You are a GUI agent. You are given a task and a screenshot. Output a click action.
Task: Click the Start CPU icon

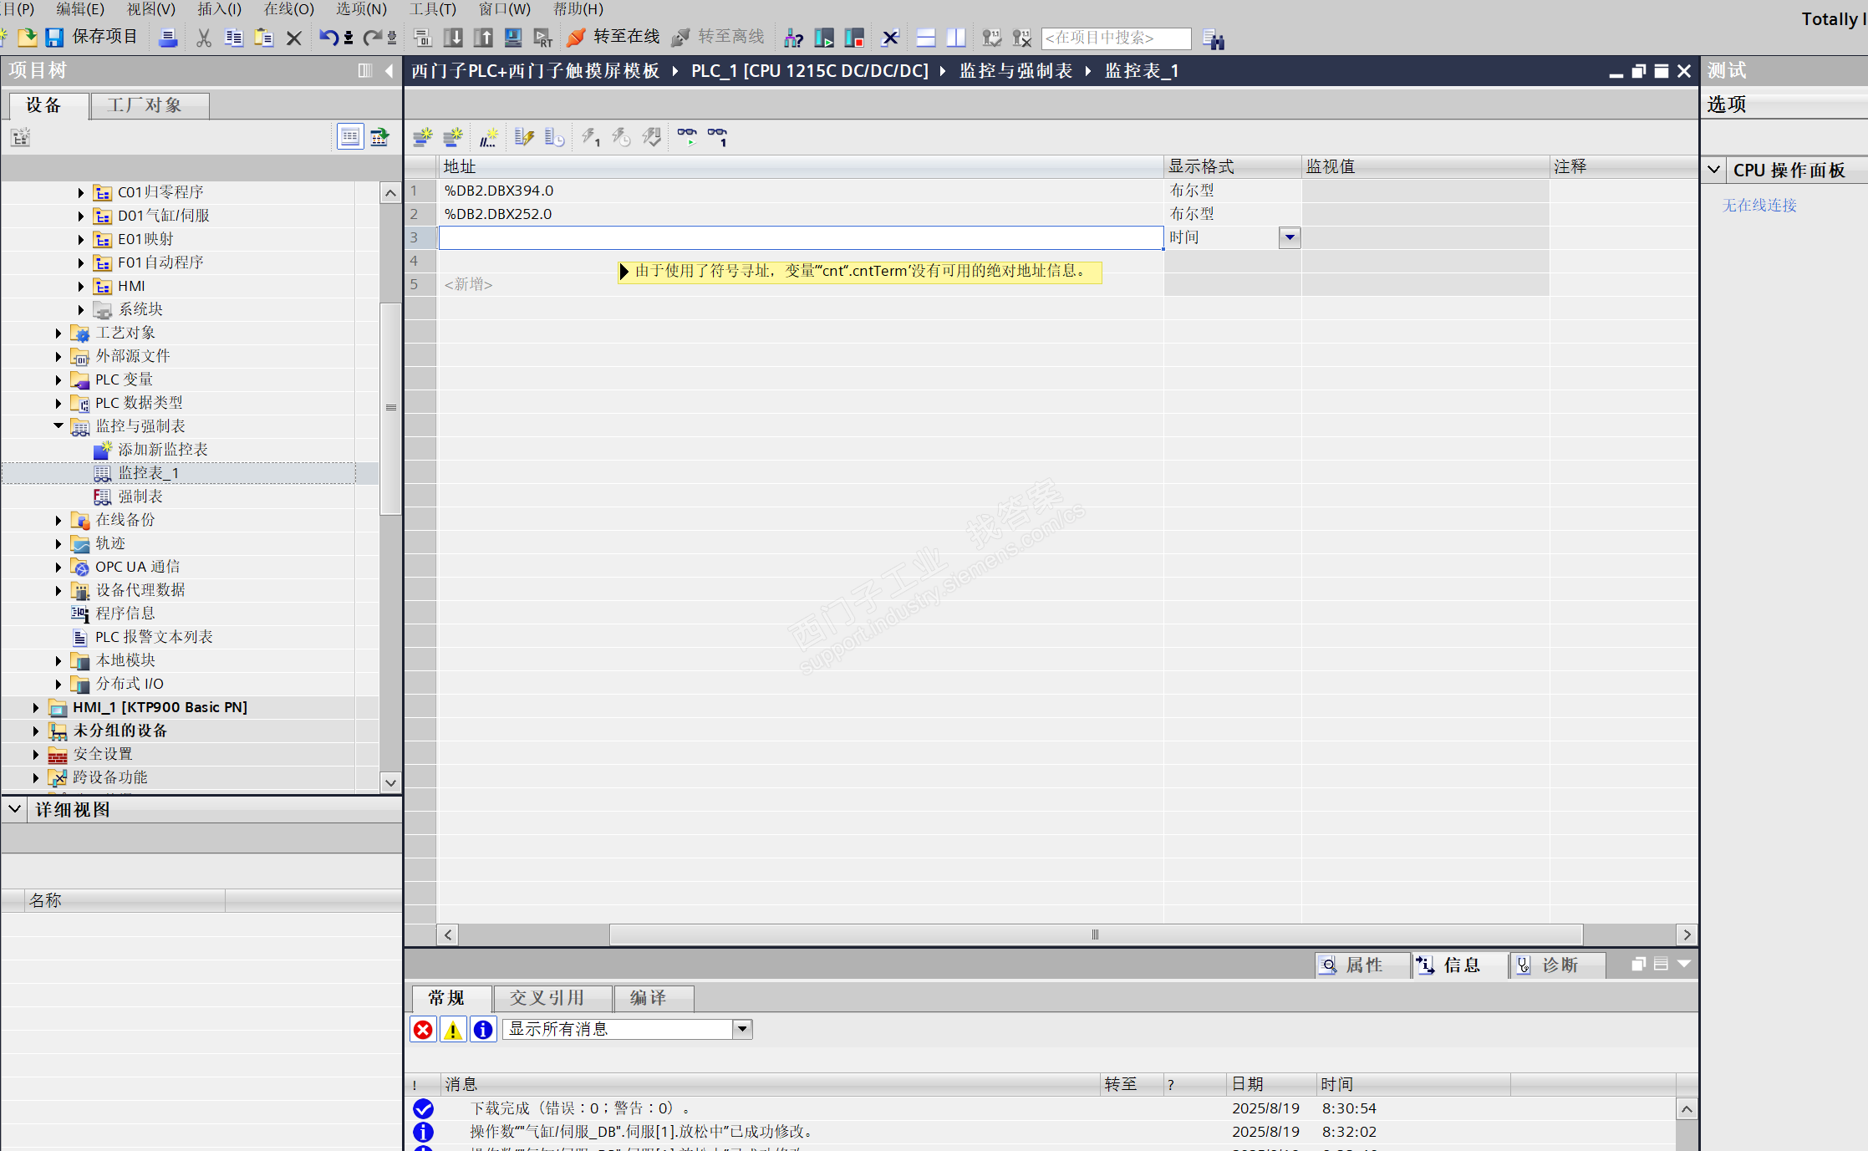click(824, 38)
